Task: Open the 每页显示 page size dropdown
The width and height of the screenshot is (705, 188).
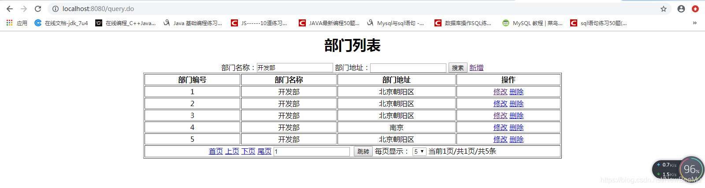Action: point(419,151)
